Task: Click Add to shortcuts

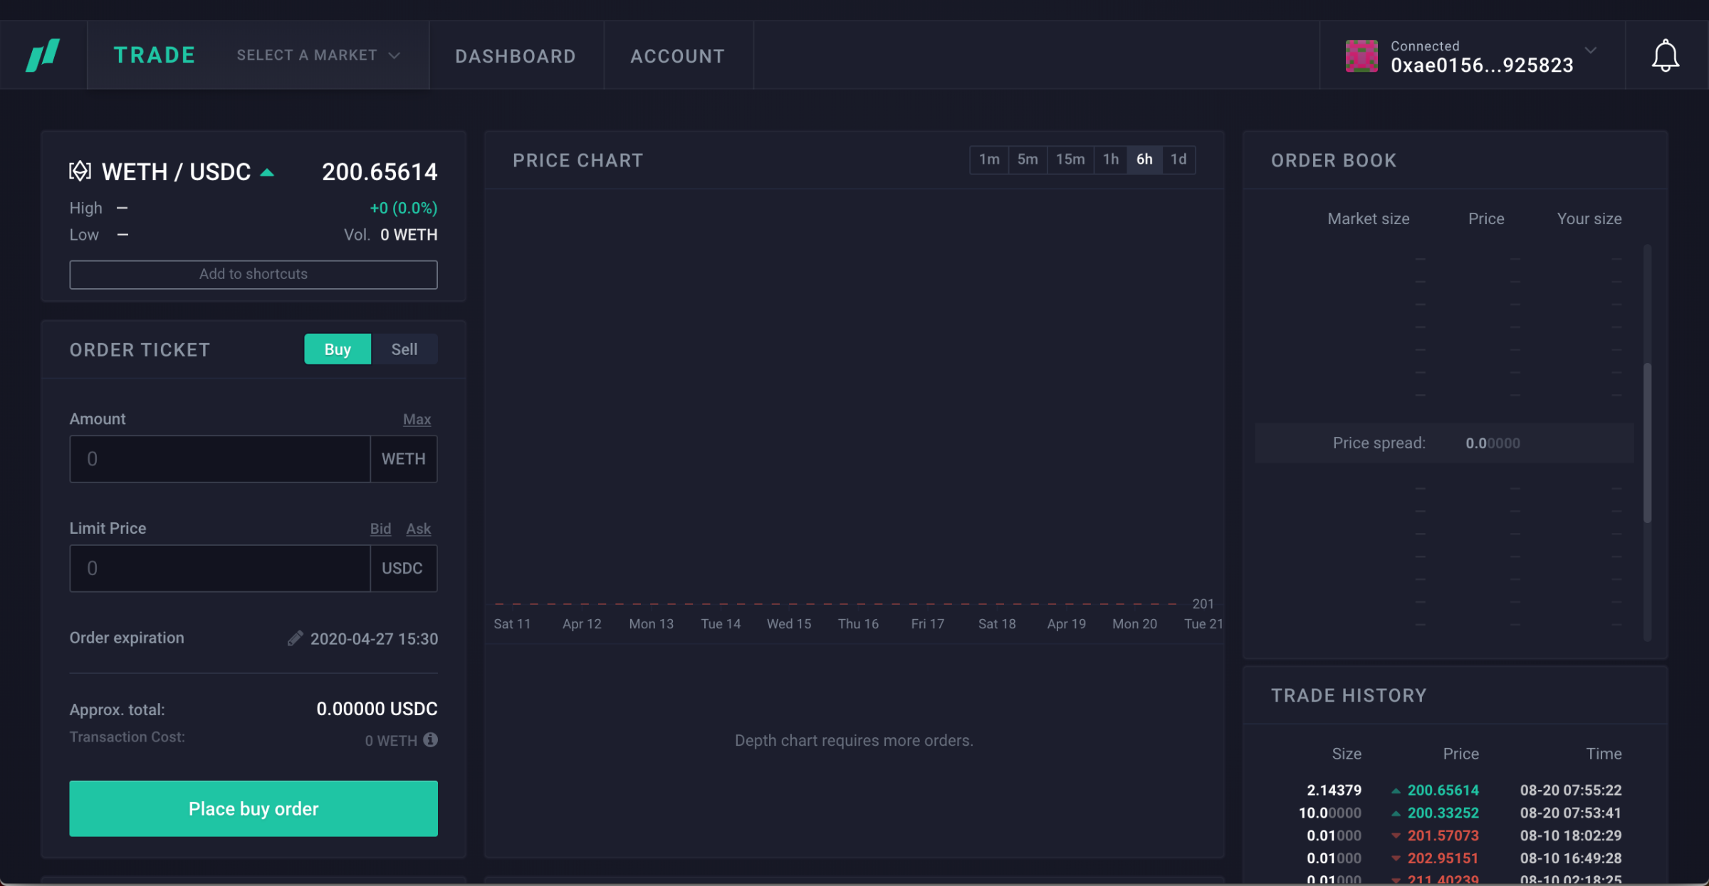Action: (253, 274)
